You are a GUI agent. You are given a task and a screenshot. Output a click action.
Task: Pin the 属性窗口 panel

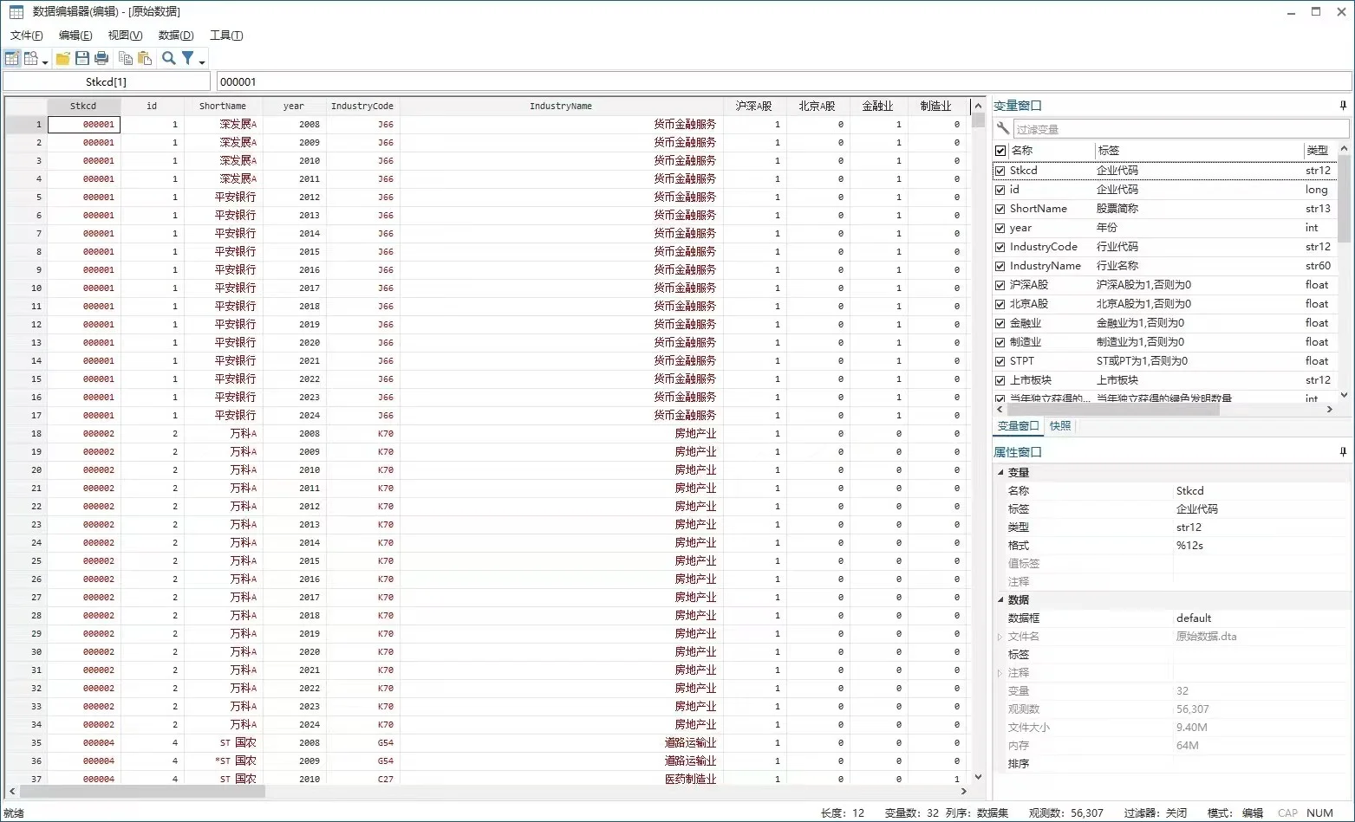point(1343,452)
